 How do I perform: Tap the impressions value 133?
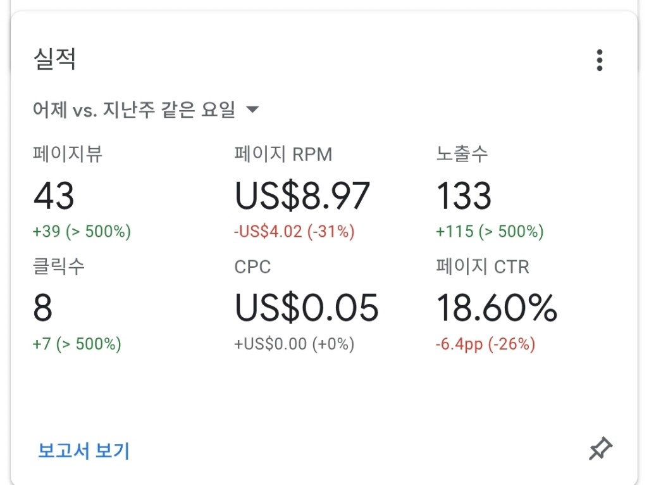click(x=464, y=196)
